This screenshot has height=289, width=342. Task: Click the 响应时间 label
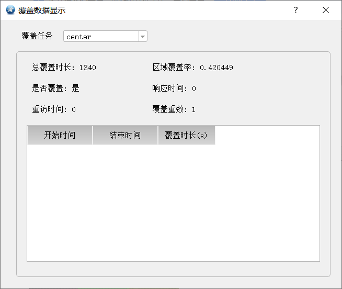168,88
